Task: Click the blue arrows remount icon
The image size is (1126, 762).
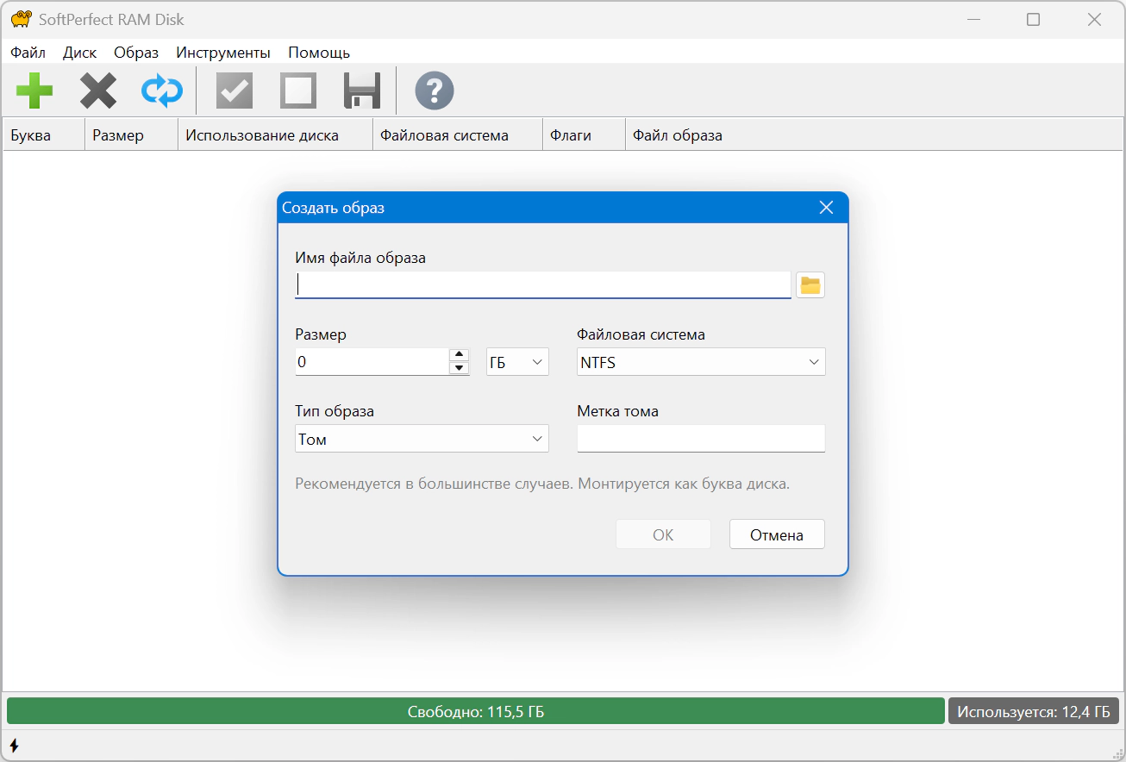Action: (162, 91)
